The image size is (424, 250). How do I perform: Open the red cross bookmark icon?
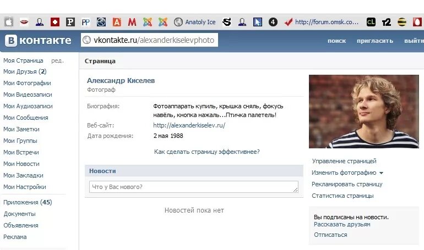pyautogui.click(x=55, y=22)
